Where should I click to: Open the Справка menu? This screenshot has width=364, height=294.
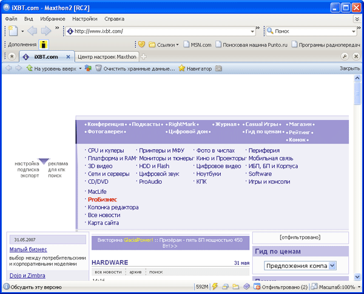114,19
